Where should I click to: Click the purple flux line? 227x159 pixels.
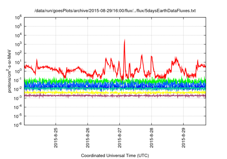tap(115, 96)
